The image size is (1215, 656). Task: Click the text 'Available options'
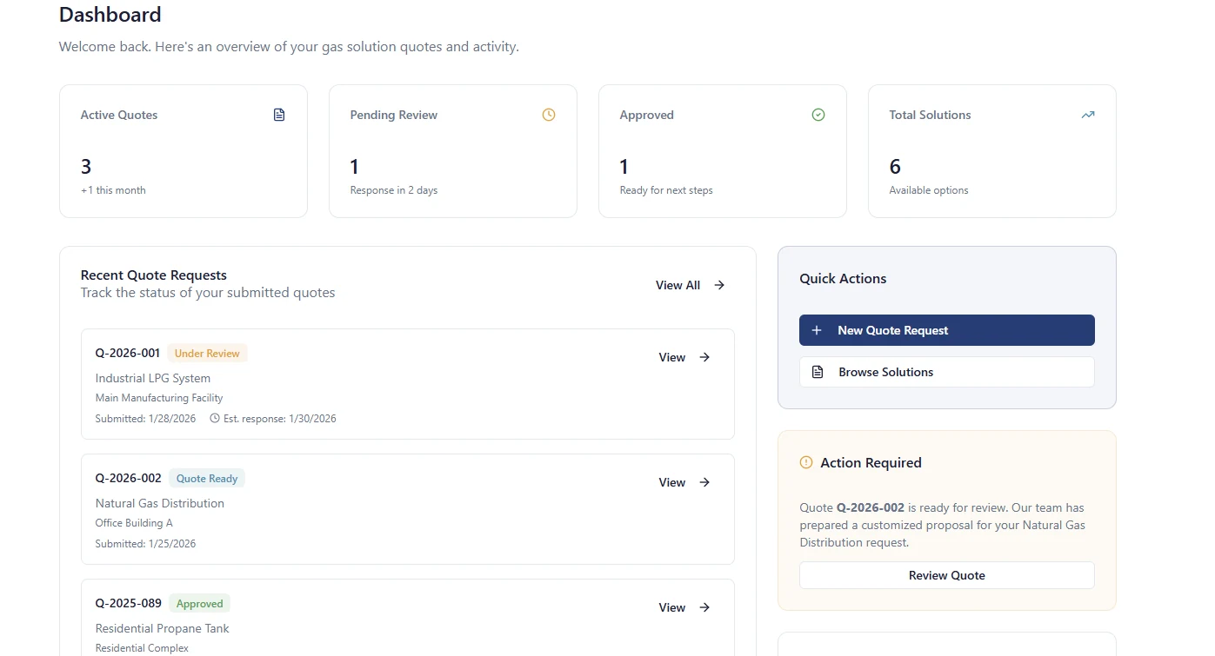[929, 190]
